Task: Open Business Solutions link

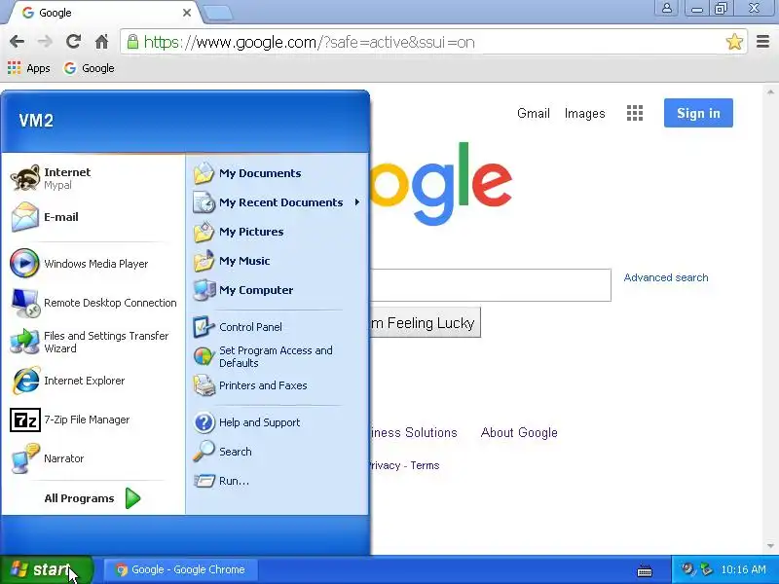Action: click(413, 432)
